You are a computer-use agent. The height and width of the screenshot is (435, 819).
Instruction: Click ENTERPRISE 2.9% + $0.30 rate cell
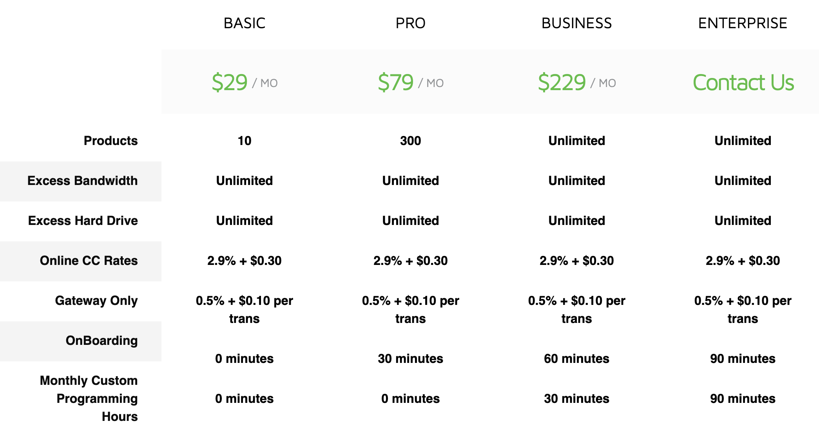(743, 261)
